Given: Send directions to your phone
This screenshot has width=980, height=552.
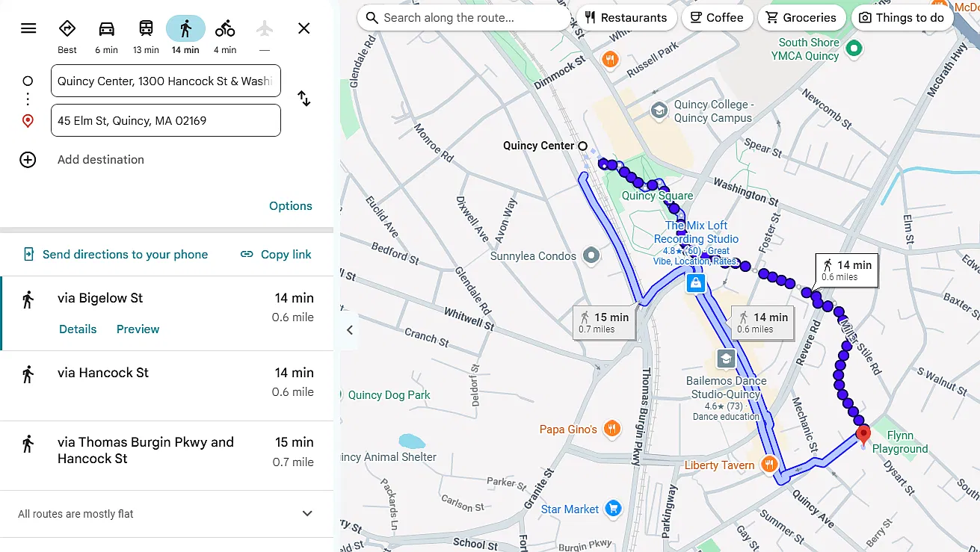Looking at the screenshot, I should [x=116, y=254].
